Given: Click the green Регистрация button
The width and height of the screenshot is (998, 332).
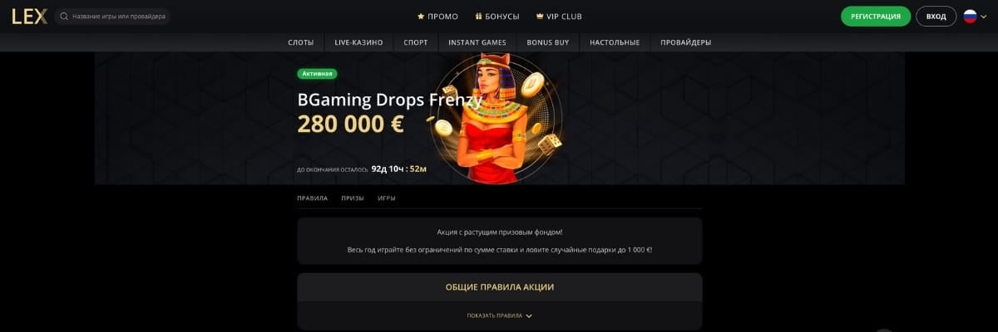Looking at the screenshot, I should 876,16.
